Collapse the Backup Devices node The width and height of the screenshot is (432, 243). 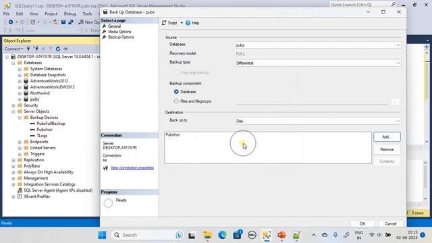tap(20, 117)
